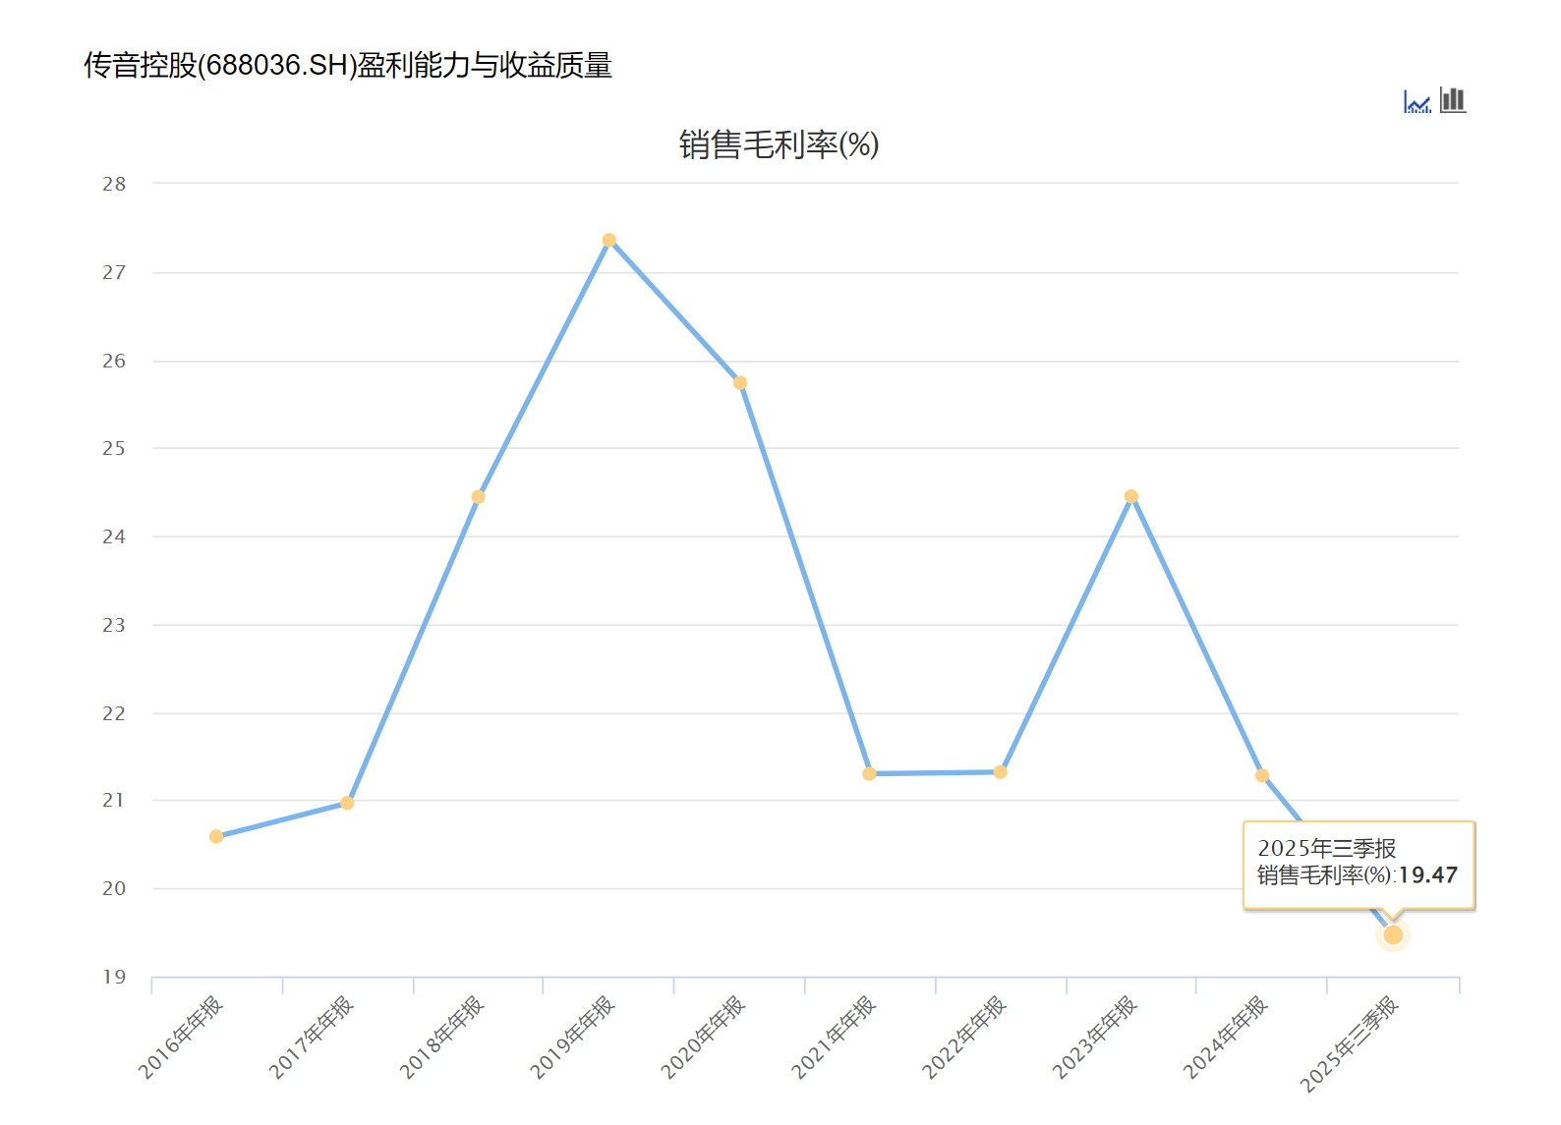Select the 2023年年报 data point

[1131, 496]
